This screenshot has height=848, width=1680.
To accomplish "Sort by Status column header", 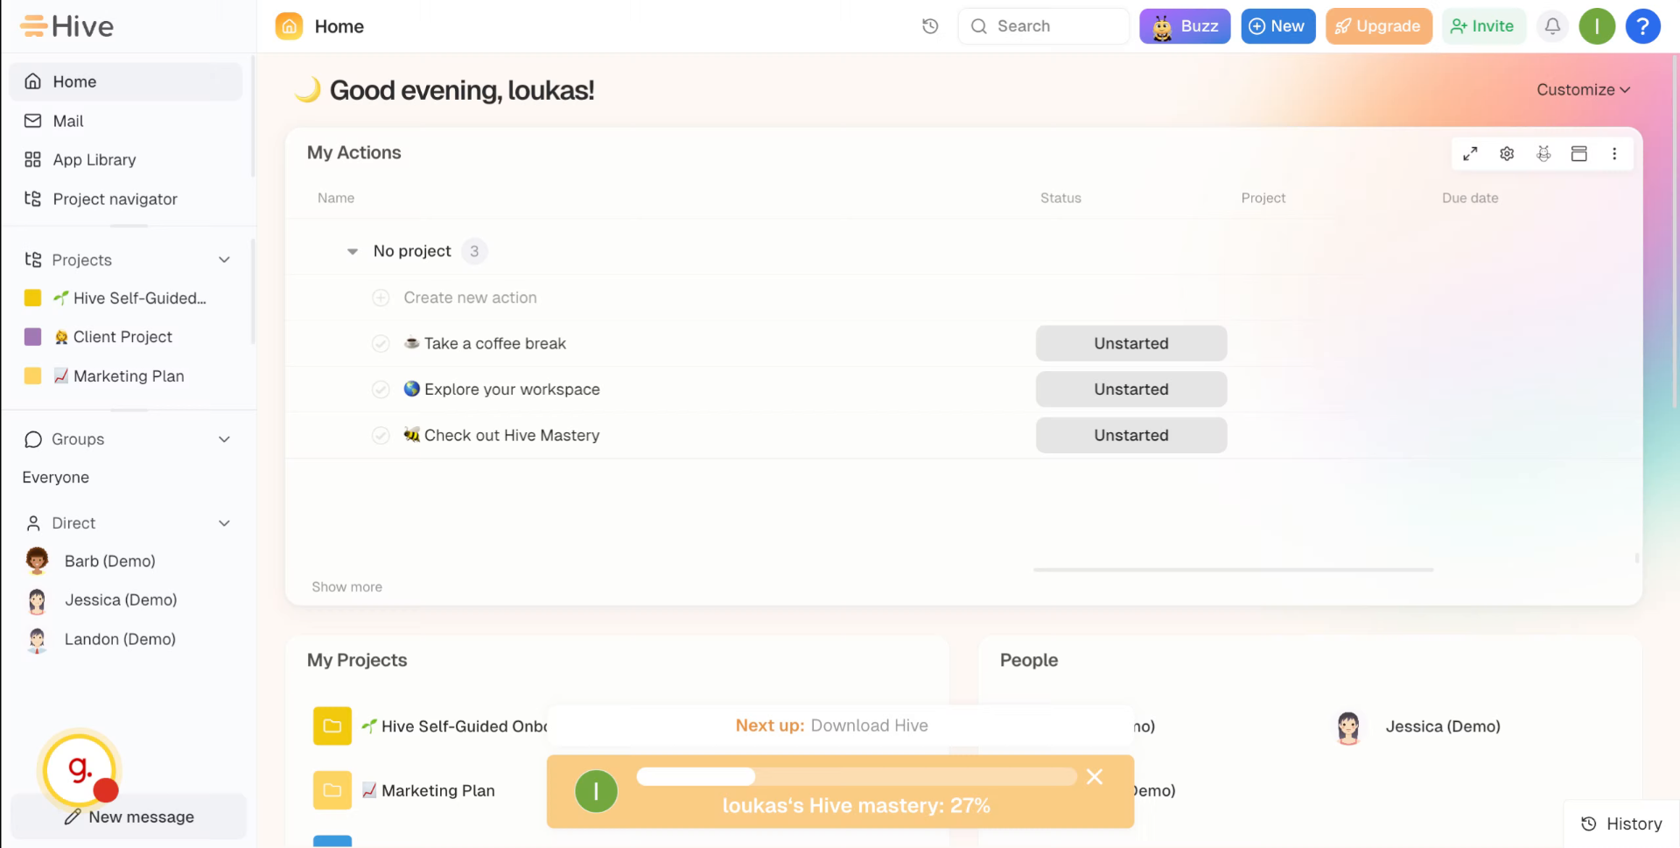I will coord(1060,199).
